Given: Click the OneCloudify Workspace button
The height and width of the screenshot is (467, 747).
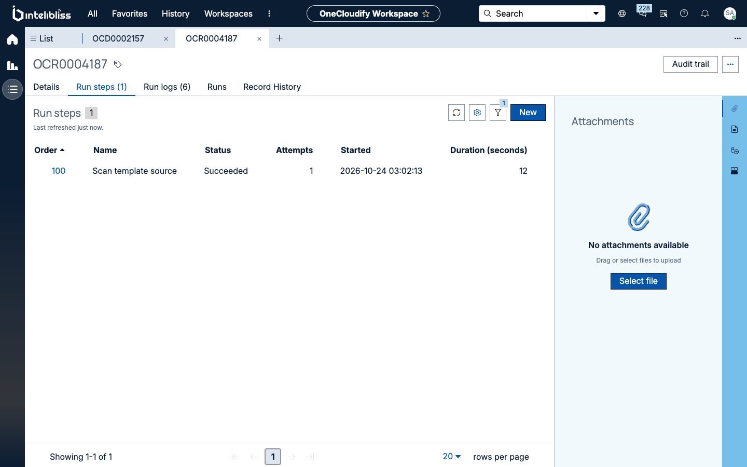Looking at the screenshot, I should [374, 13].
